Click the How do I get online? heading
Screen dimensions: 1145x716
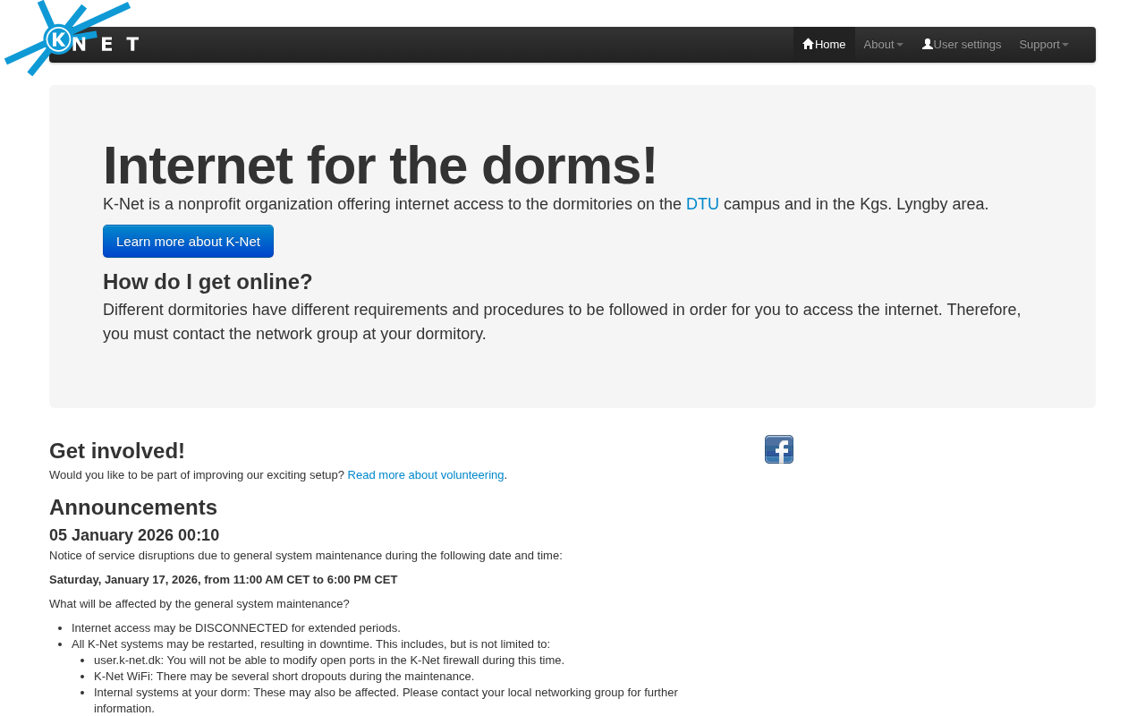[x=208, y=282]
